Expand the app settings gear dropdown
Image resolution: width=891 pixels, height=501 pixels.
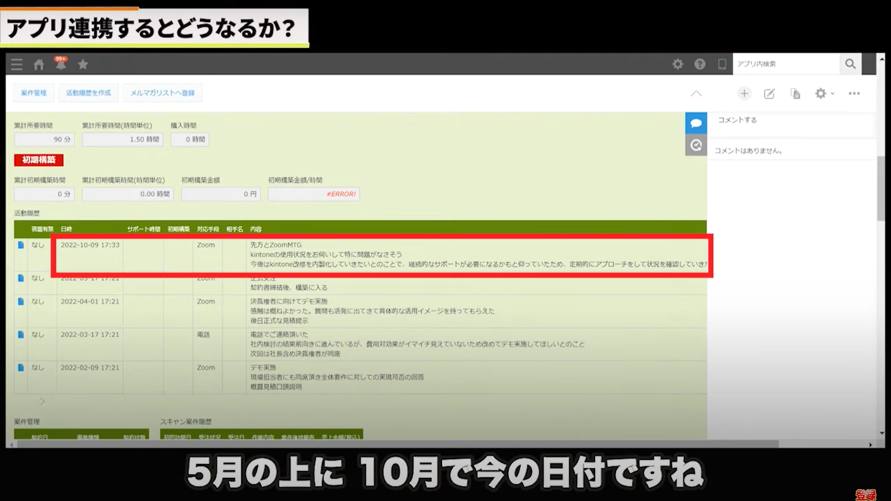(x=824, y=93)
